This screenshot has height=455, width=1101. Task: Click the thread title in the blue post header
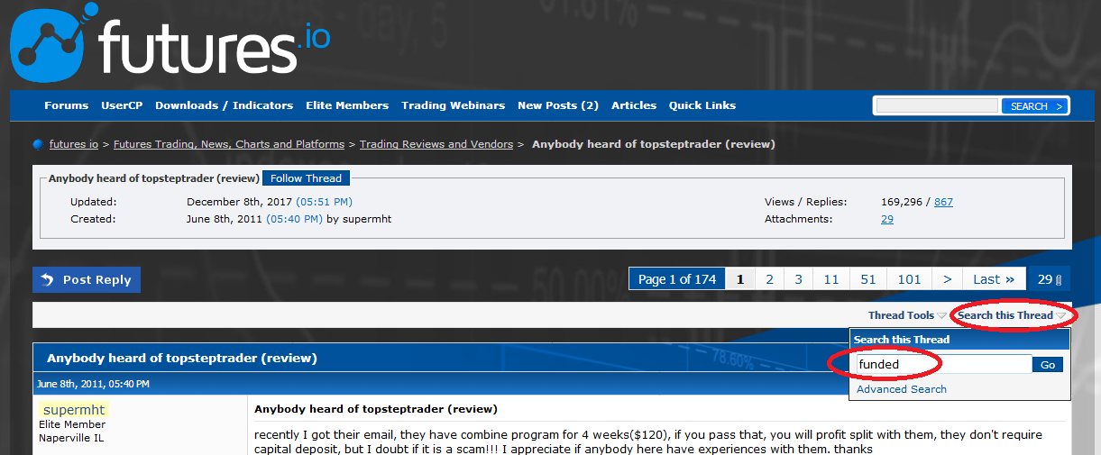tap(182, 358)
